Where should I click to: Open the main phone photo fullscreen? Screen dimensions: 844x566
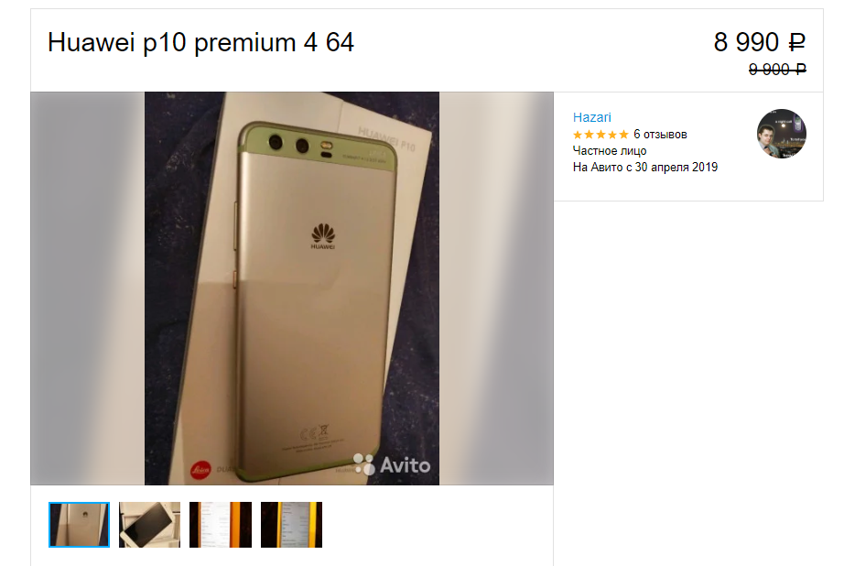point(292,288)
